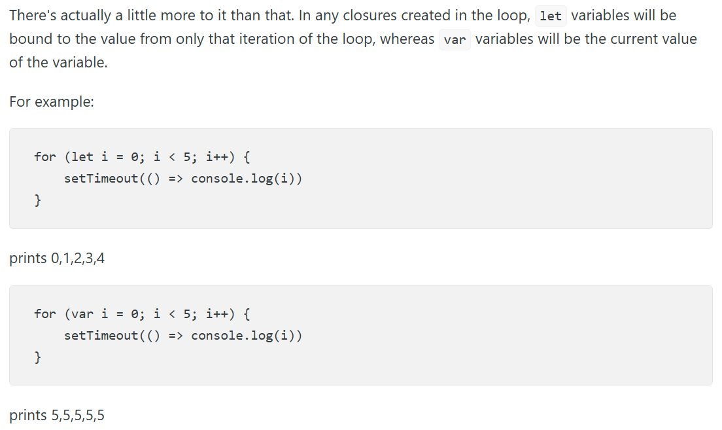Image resolution: width=722 pixels, height=430 pixels.
Task: Click the 'for (var i = 0' code line
Action: [142, 314]
